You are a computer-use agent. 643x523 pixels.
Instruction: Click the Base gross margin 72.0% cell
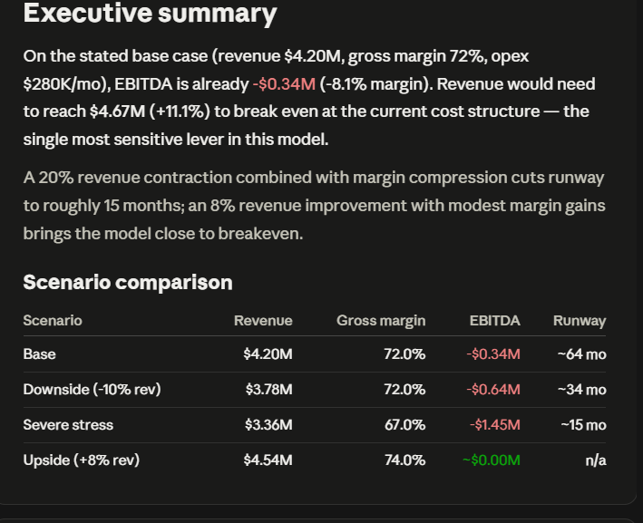[404, 354]
